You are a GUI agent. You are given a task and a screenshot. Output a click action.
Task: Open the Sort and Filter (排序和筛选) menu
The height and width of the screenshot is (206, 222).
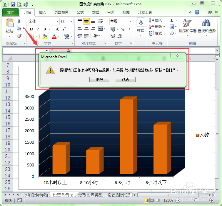[x=187, y=27]
